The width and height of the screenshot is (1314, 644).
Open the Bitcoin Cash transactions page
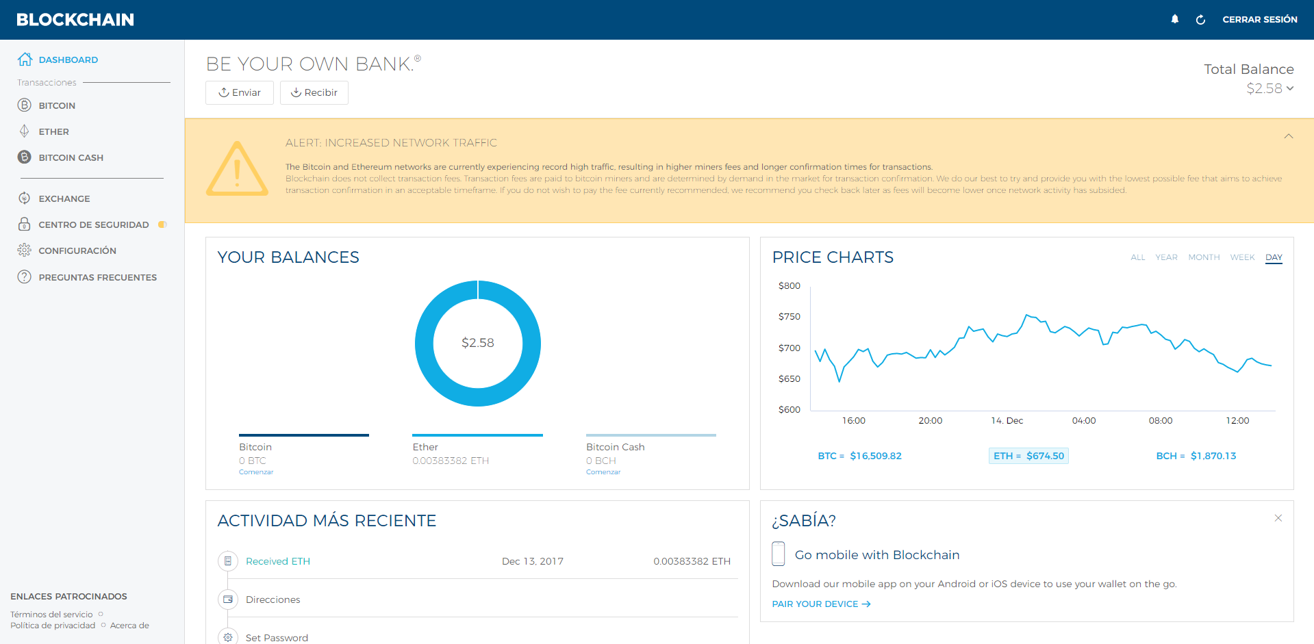tap(71, 157)
